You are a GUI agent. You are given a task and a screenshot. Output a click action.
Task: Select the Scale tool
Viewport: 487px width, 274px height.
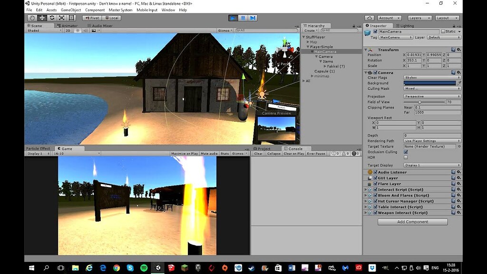point(61,18)
